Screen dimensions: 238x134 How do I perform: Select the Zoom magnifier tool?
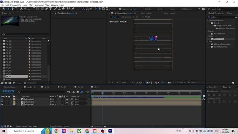coord(16,9)
